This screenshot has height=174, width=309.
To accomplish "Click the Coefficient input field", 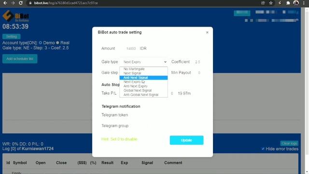I will click(x=197, y=62).
